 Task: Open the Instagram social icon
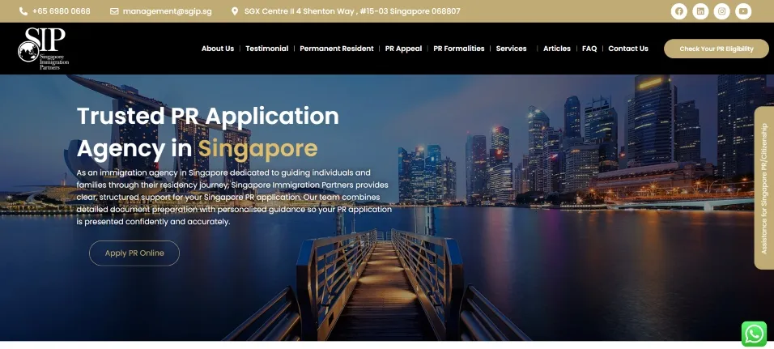click(x=721, y=11)
